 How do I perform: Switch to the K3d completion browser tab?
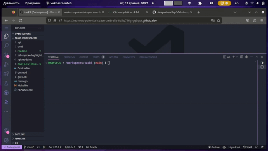(x=125, y=12)
